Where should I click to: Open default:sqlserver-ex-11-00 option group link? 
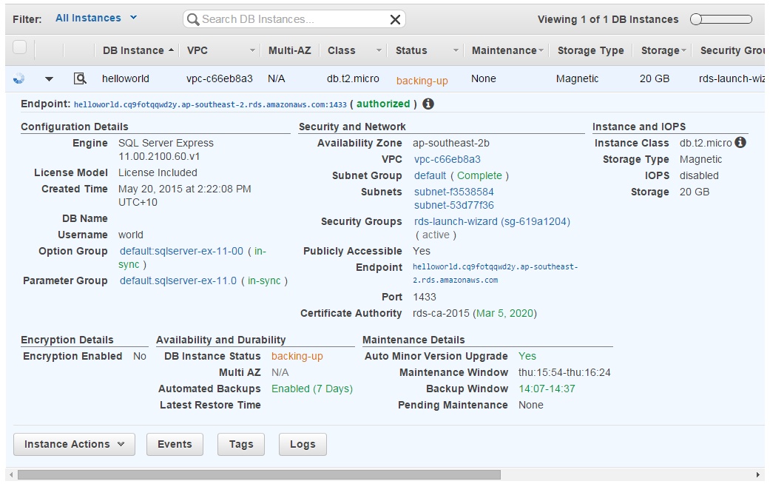click(x=181, y=251)
